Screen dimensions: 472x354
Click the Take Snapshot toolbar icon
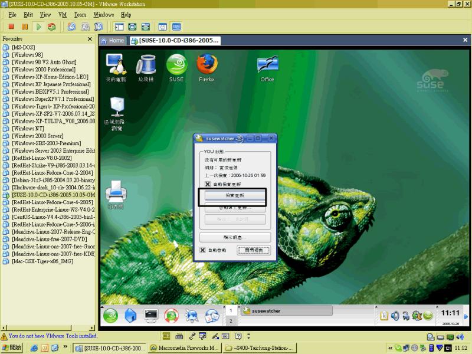71,27
